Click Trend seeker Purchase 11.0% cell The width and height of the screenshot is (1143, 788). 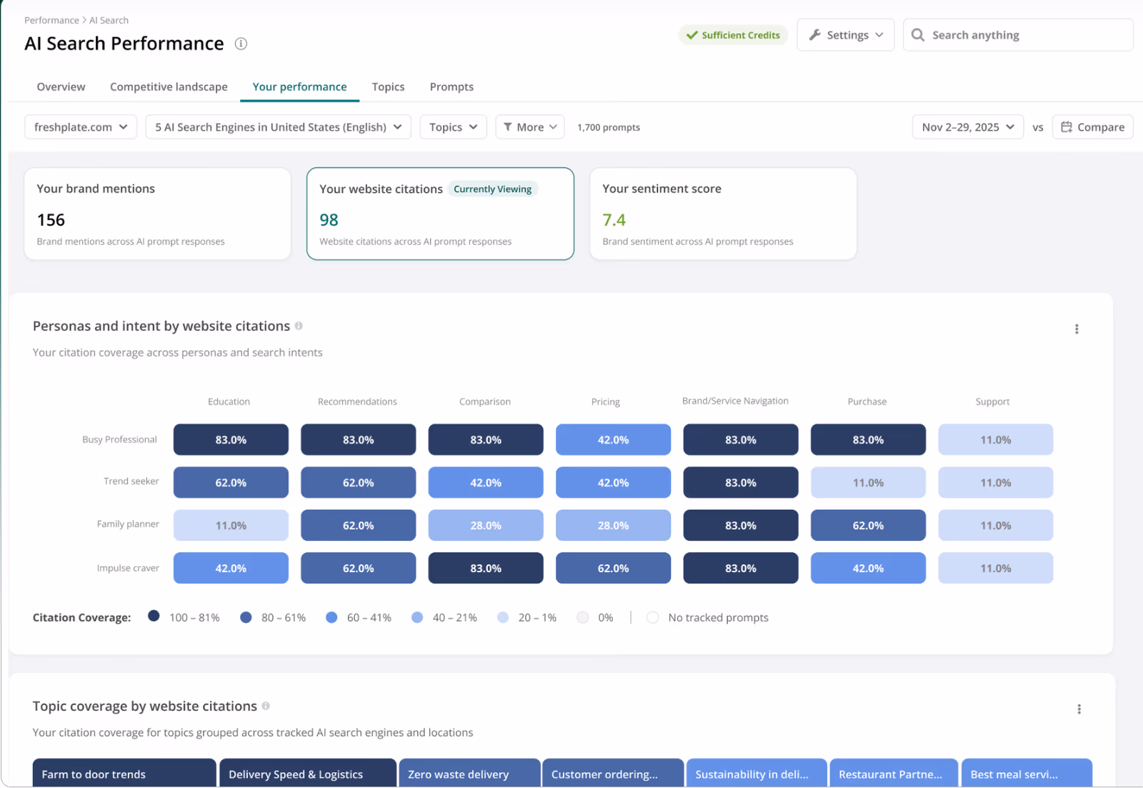[868, 483]
